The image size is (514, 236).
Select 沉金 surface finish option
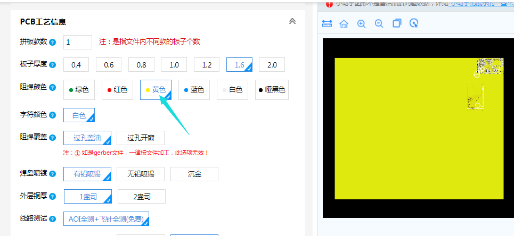194,174
